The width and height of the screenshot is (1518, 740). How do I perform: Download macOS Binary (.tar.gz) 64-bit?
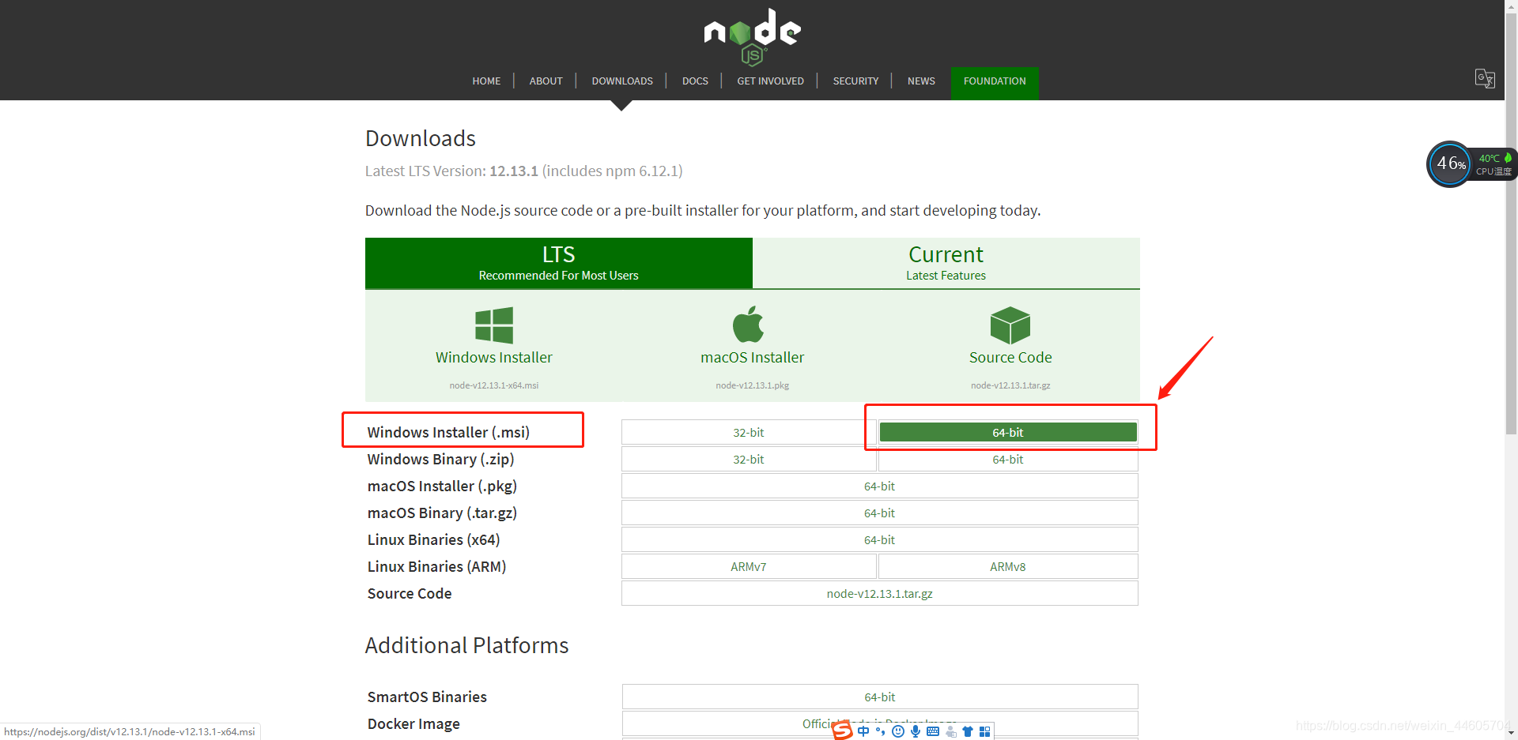[x=879, y=513]
